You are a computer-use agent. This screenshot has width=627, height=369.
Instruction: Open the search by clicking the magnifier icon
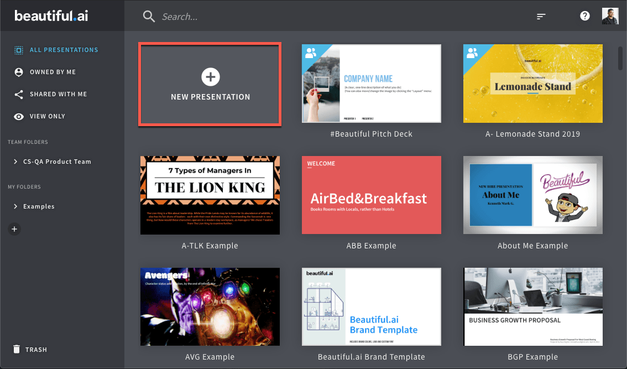pos(149,16)
